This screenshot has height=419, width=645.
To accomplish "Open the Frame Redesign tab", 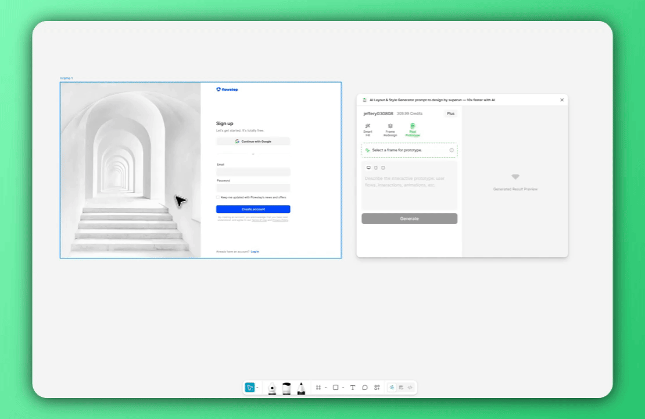I will [x=390, y=130].
